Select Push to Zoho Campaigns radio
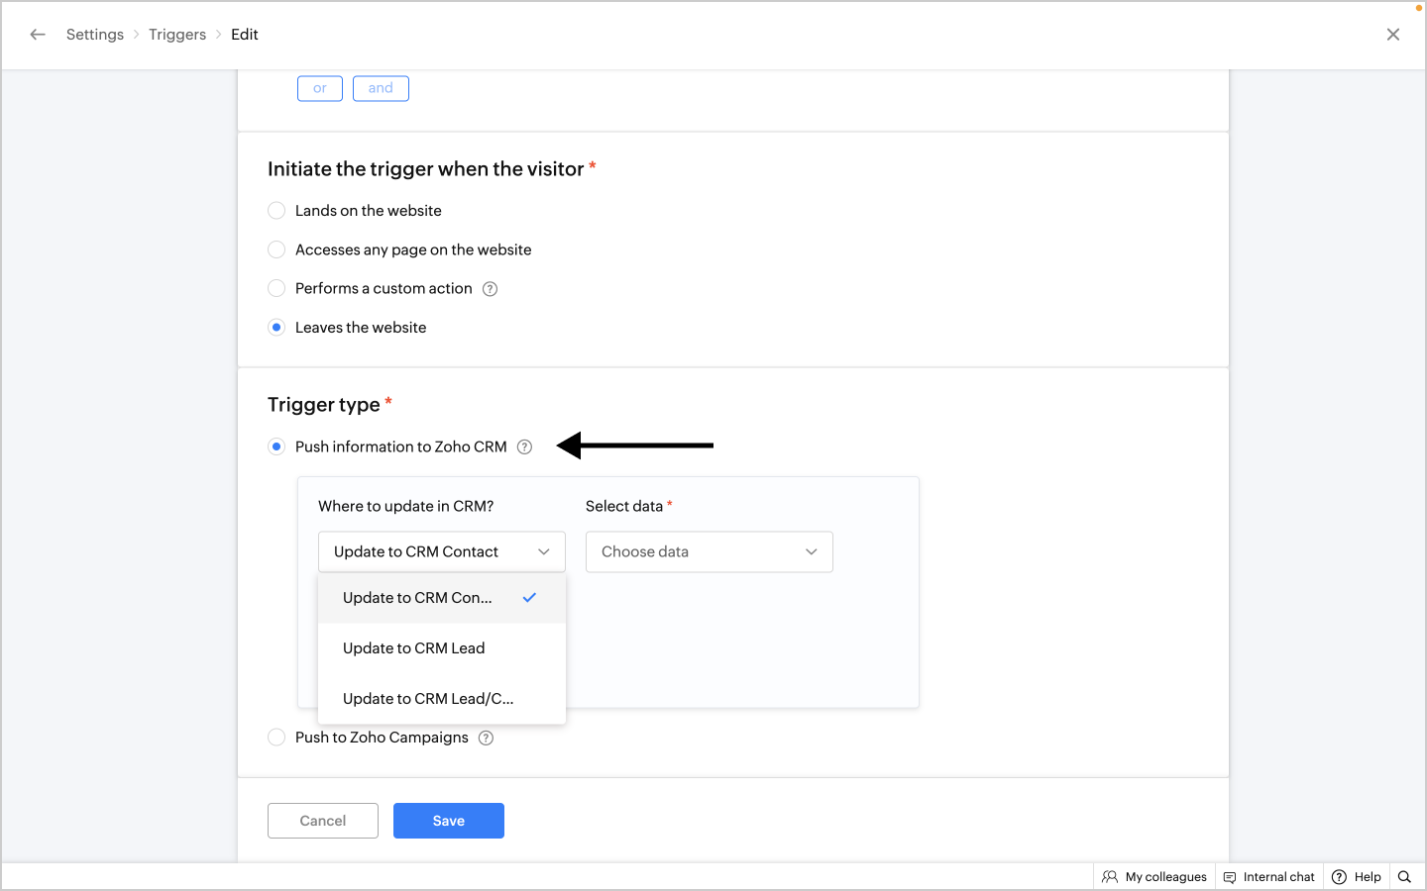 coord(276,738)
